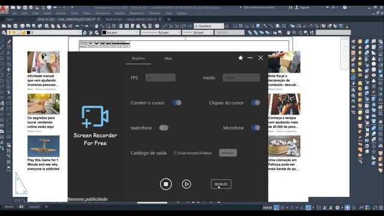Image resolution: width=384 pixels, height=216 pixels.
Task: Click the Undo arrow in standard toolbar
Action: coord(77,26)
